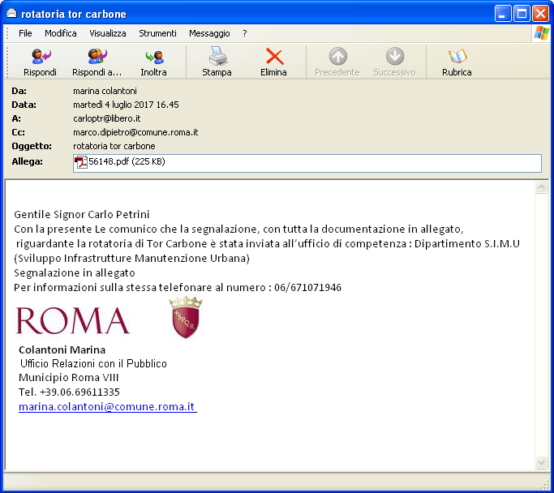The image size is (554, 493).
Task: Click the Tel. +39.06.69611335 line
Action: [69, 392]
